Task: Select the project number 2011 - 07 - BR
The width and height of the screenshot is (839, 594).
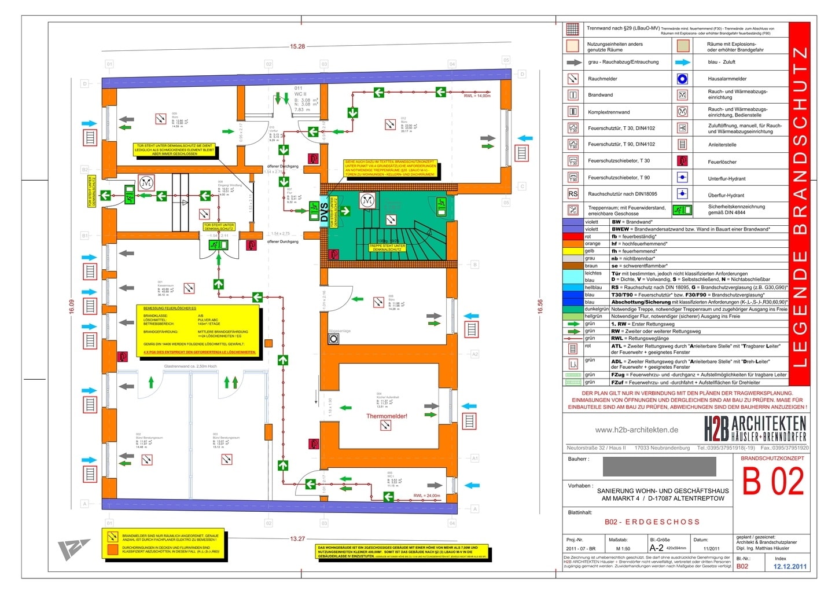Action: pyautogui.click(x=581, y=548)
